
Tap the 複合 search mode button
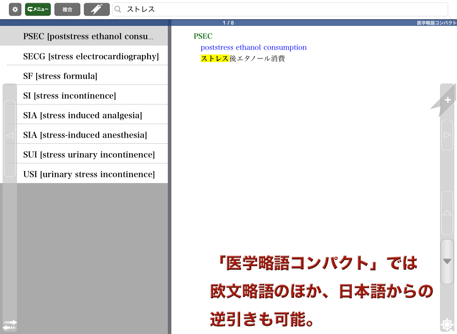pos(67,9)
